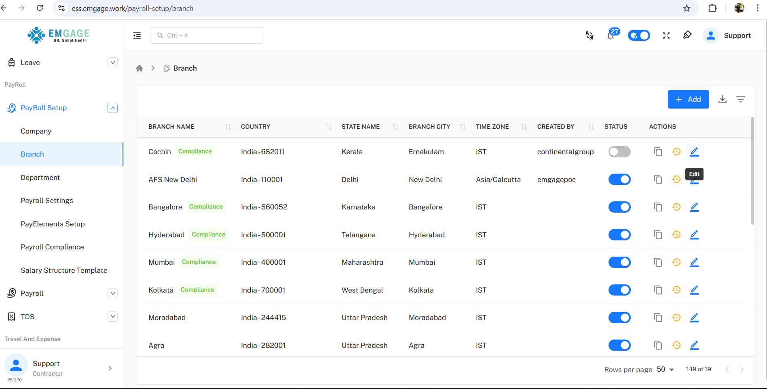
Task: Open the language translate icon in the header
Action: tap(590, 36)
